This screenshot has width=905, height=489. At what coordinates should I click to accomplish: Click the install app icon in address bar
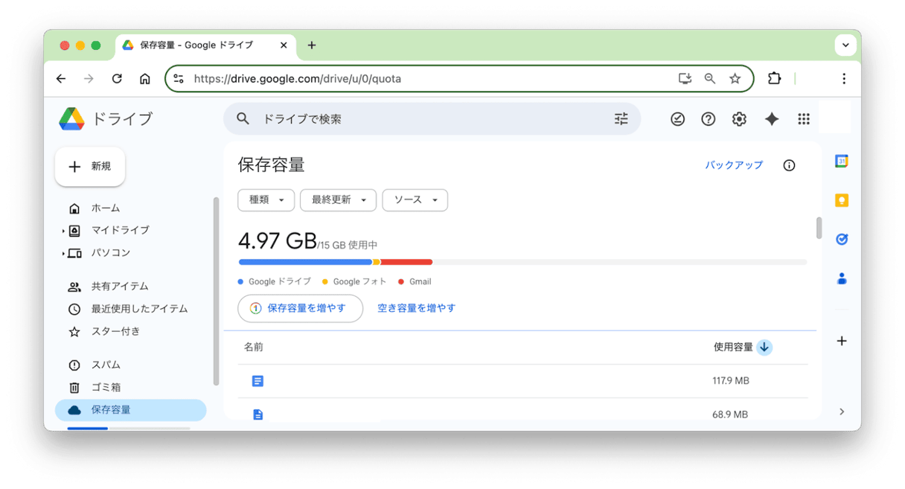(685, 78)
